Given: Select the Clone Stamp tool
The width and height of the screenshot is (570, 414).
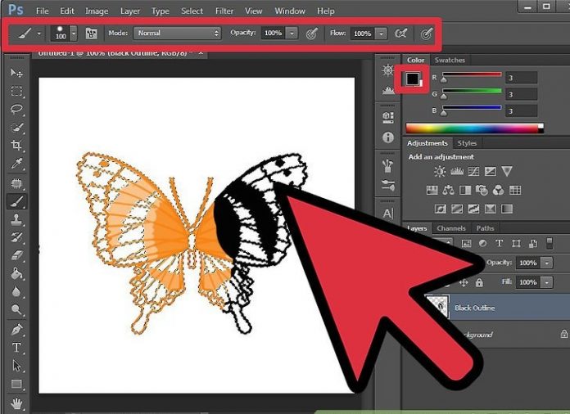Looking at the screenshot, I should click(x=16, y=219).
